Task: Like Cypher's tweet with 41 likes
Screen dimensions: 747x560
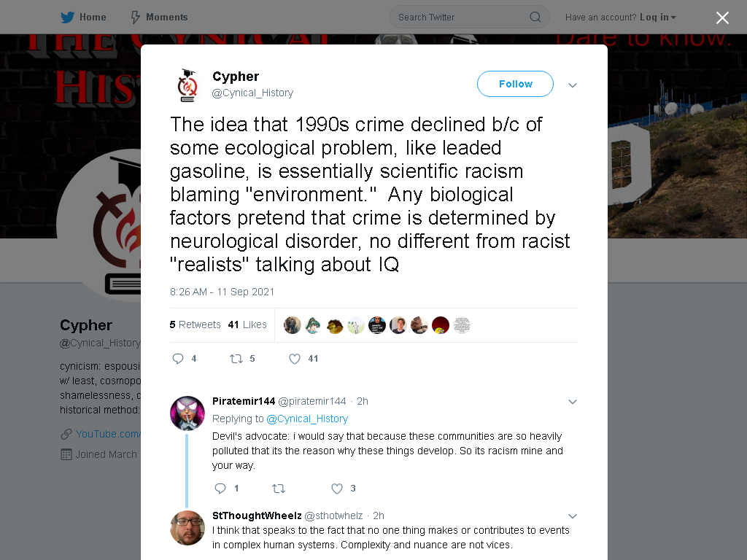Action: point(295,359)
